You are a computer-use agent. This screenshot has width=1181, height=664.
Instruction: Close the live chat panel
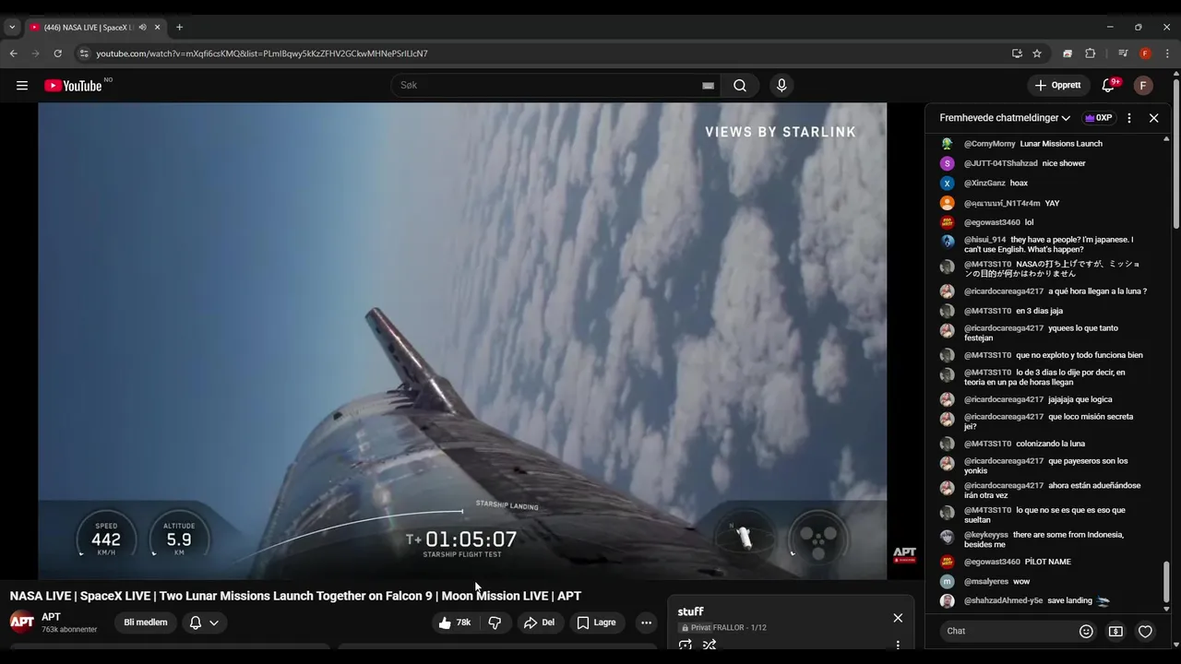click(1153, 118)
